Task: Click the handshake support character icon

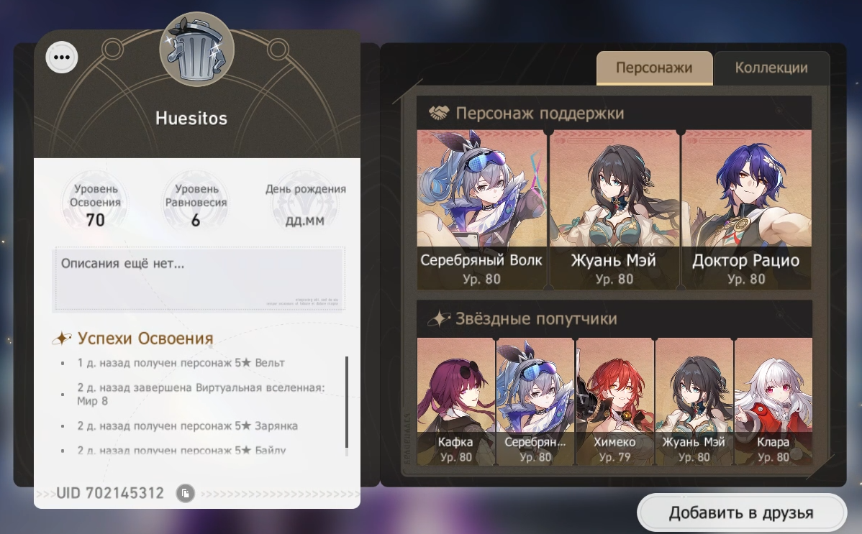Action: pos(439,113)
